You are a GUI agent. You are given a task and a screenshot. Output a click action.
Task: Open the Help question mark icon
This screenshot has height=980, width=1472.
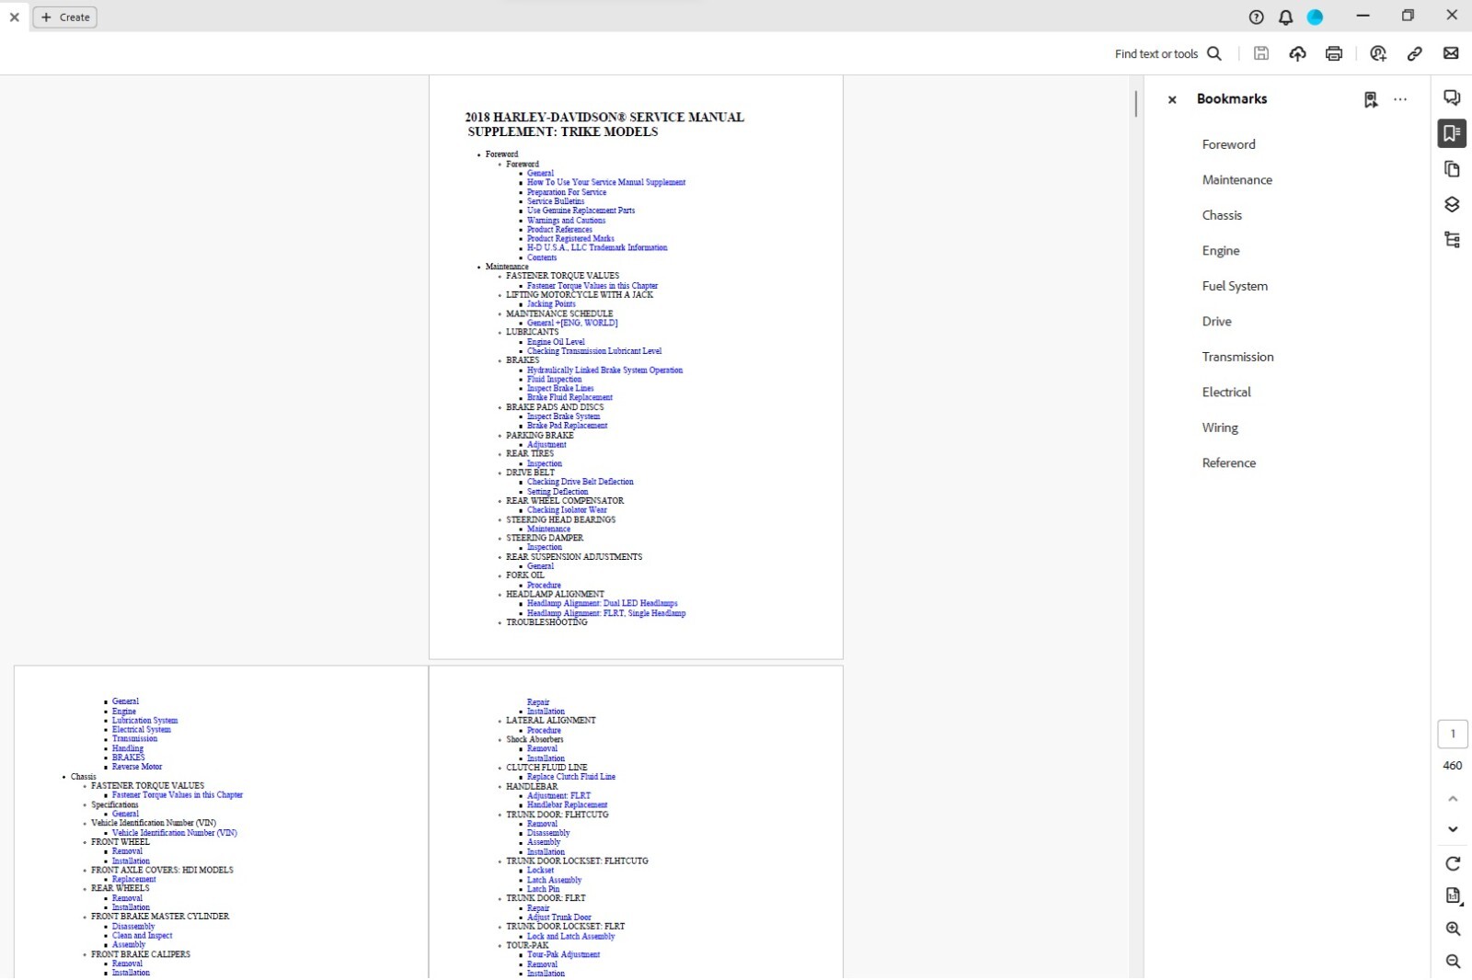(x=1256, y=17)
